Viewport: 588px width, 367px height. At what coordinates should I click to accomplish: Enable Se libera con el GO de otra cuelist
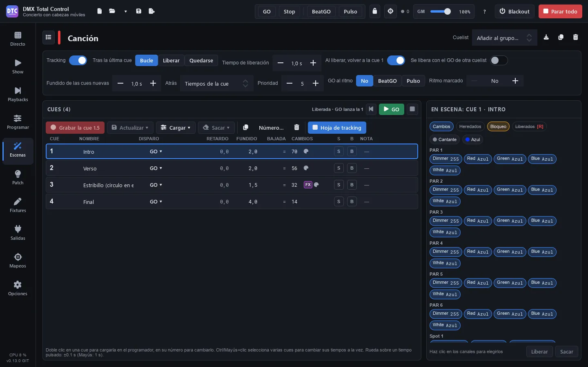(x=499, y=60)
